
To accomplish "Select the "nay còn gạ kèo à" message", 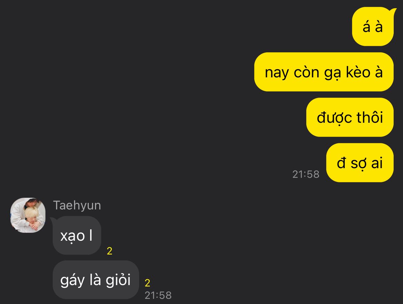I will tap(324, 72).
